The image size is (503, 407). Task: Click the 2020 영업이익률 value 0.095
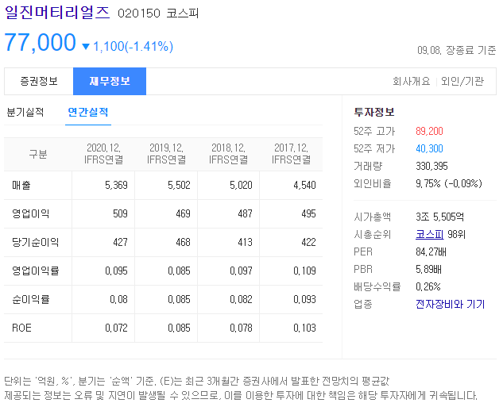[116, 271]
